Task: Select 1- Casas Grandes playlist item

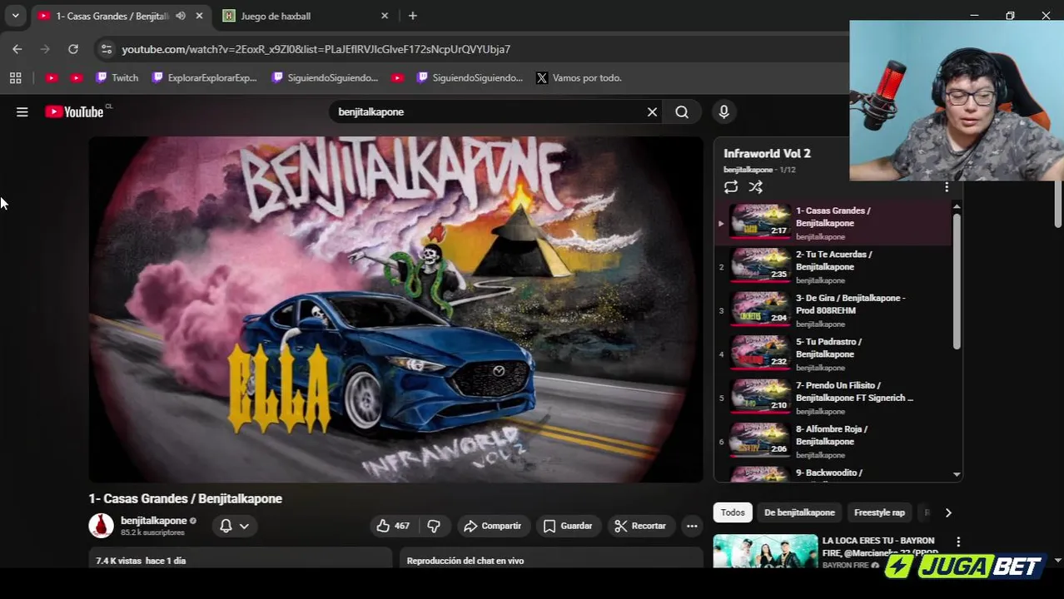Action: click(x=833, y=223)
